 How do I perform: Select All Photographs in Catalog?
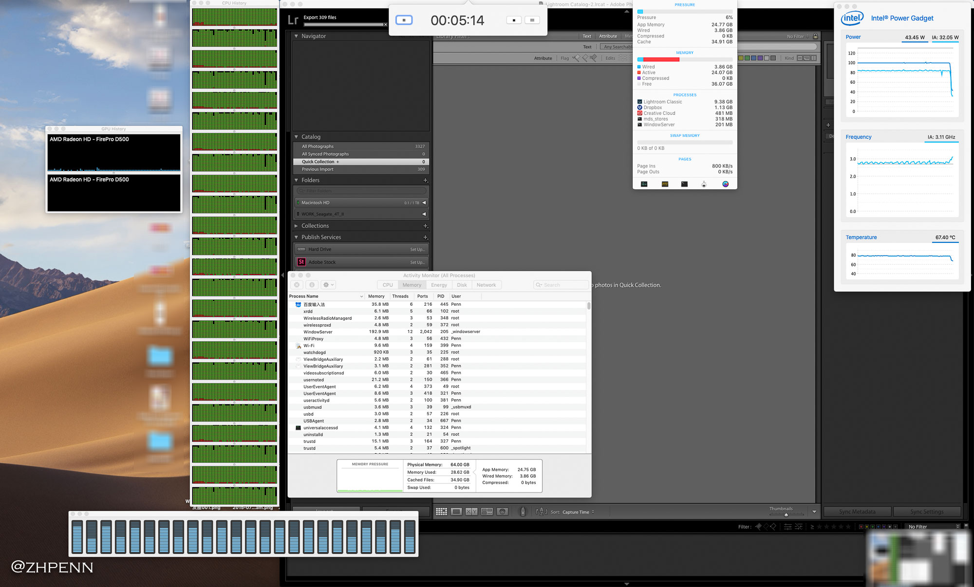361,146
